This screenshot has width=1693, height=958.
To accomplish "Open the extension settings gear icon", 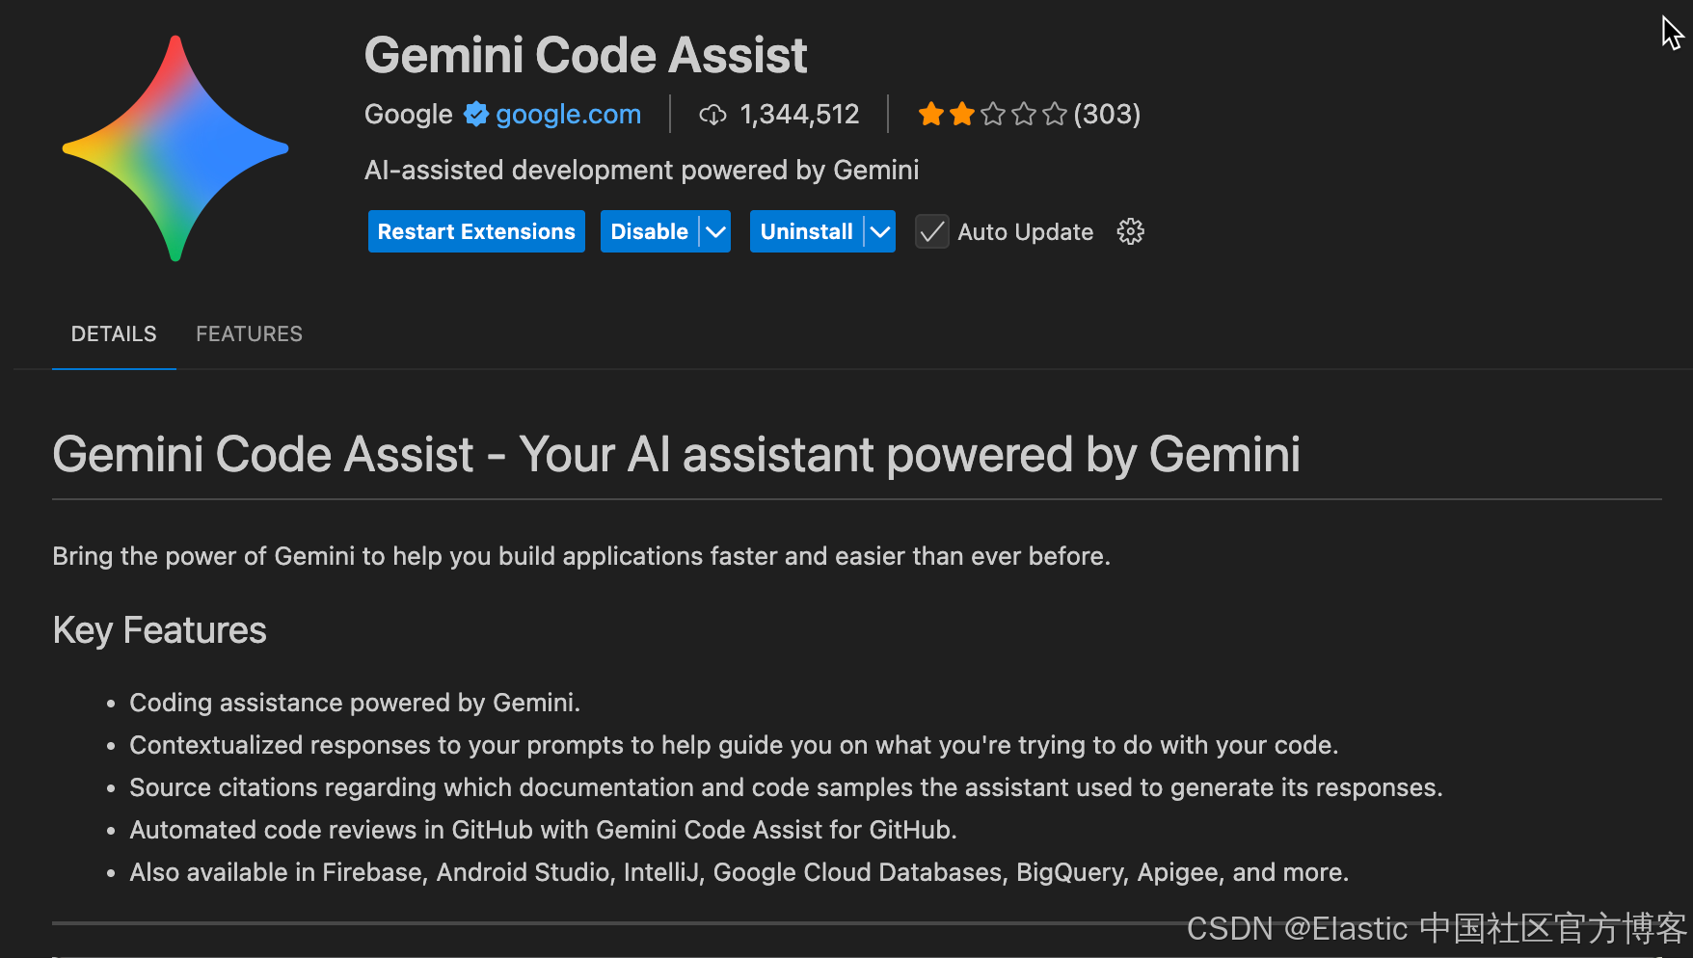I will pyautogui.click(x=1130, y=231).
